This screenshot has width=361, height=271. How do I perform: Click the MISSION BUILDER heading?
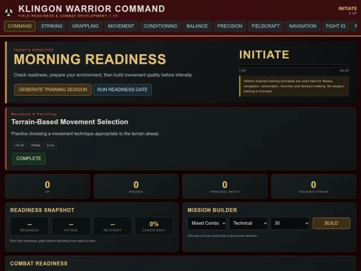(x=212, y=210)
